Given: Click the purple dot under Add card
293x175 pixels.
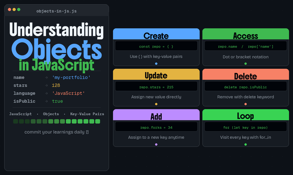Looking at the screenshot, I should (x=156, y=144).
